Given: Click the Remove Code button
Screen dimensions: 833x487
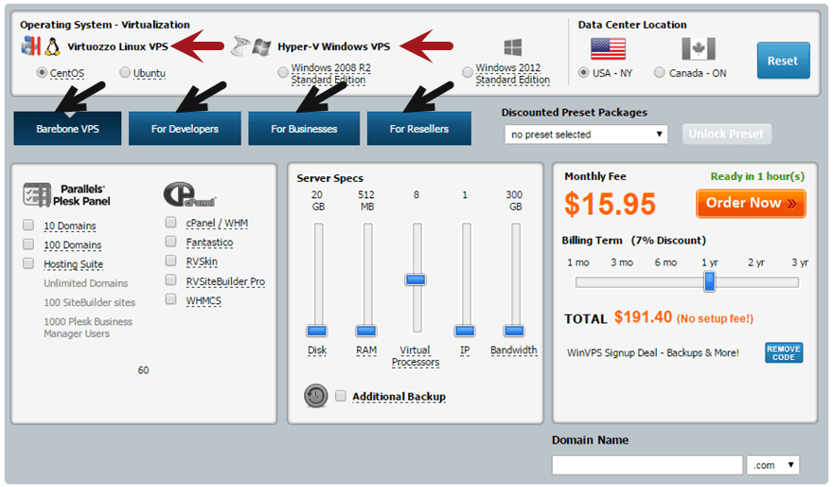Looking at the screenshot, I should pyautogui.click(x=784, y=352).
